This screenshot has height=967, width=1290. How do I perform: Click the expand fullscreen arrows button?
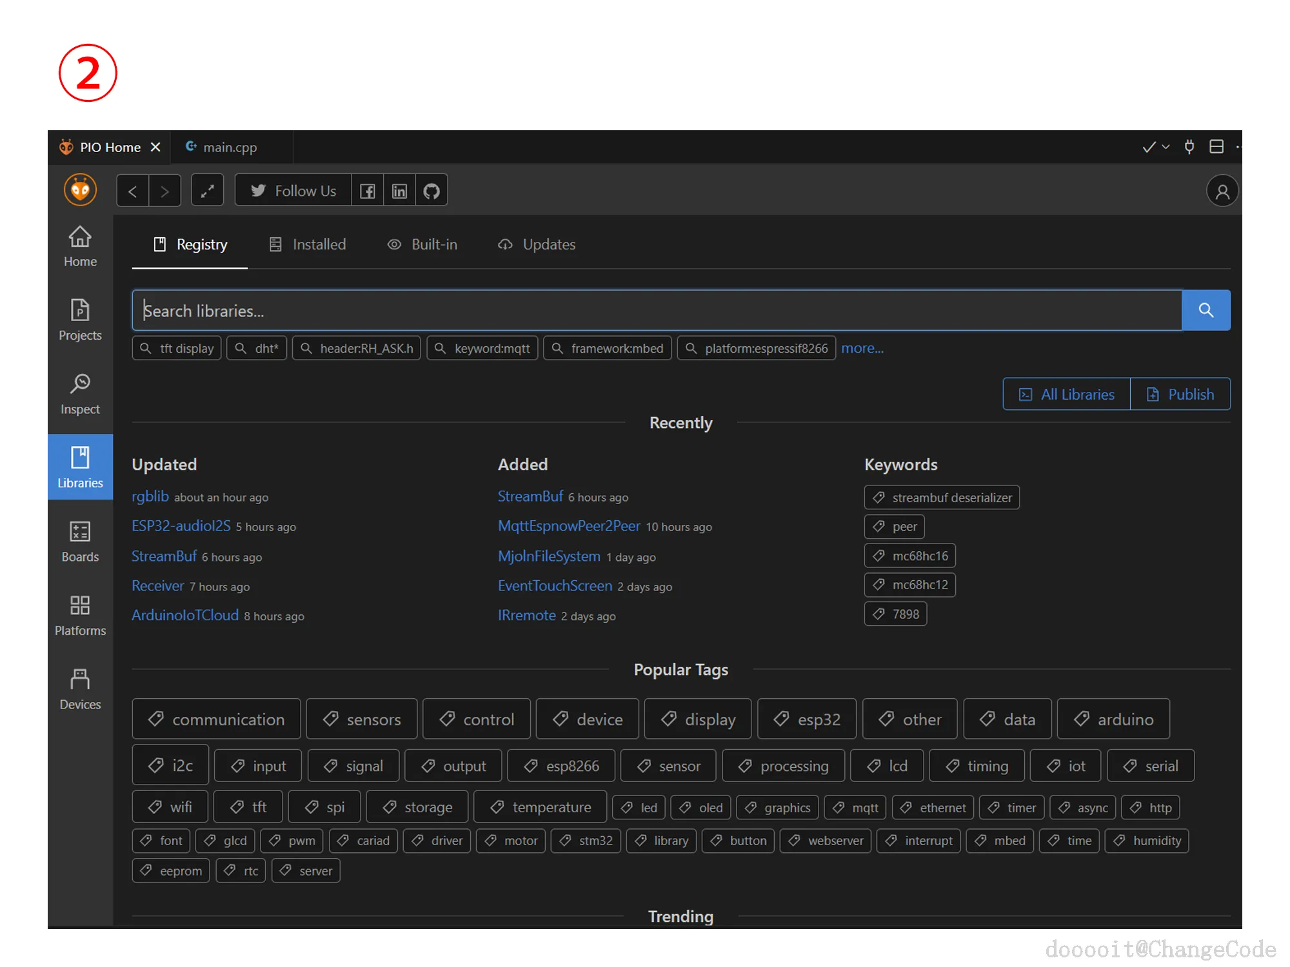(207, 191)
